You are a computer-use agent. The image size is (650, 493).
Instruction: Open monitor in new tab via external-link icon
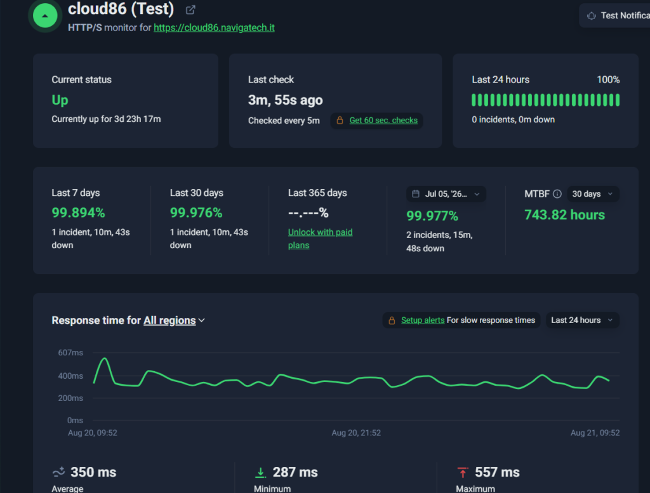coord(190,10)
